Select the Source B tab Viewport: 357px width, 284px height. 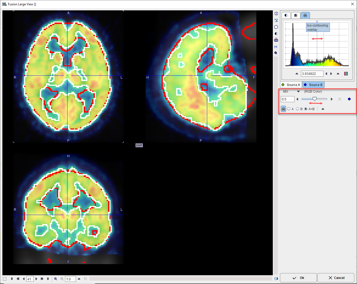(x=313, y=85)
